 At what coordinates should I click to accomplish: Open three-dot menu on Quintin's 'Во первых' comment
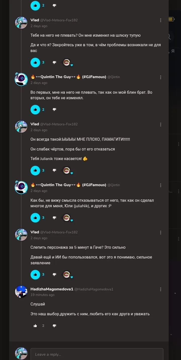click(x=161, y=77)
